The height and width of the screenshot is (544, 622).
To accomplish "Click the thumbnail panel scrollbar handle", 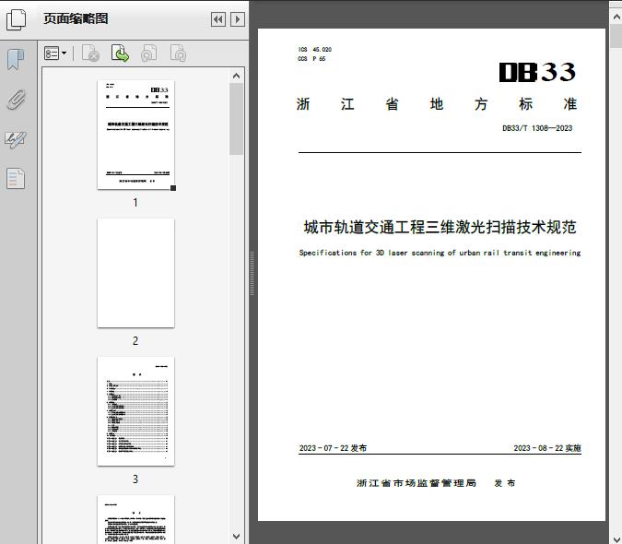I will pyautogui.click(x=237, y=119).
